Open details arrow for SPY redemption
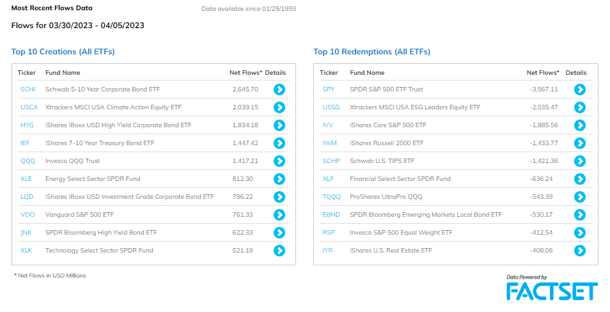 [x=580, y=90]
